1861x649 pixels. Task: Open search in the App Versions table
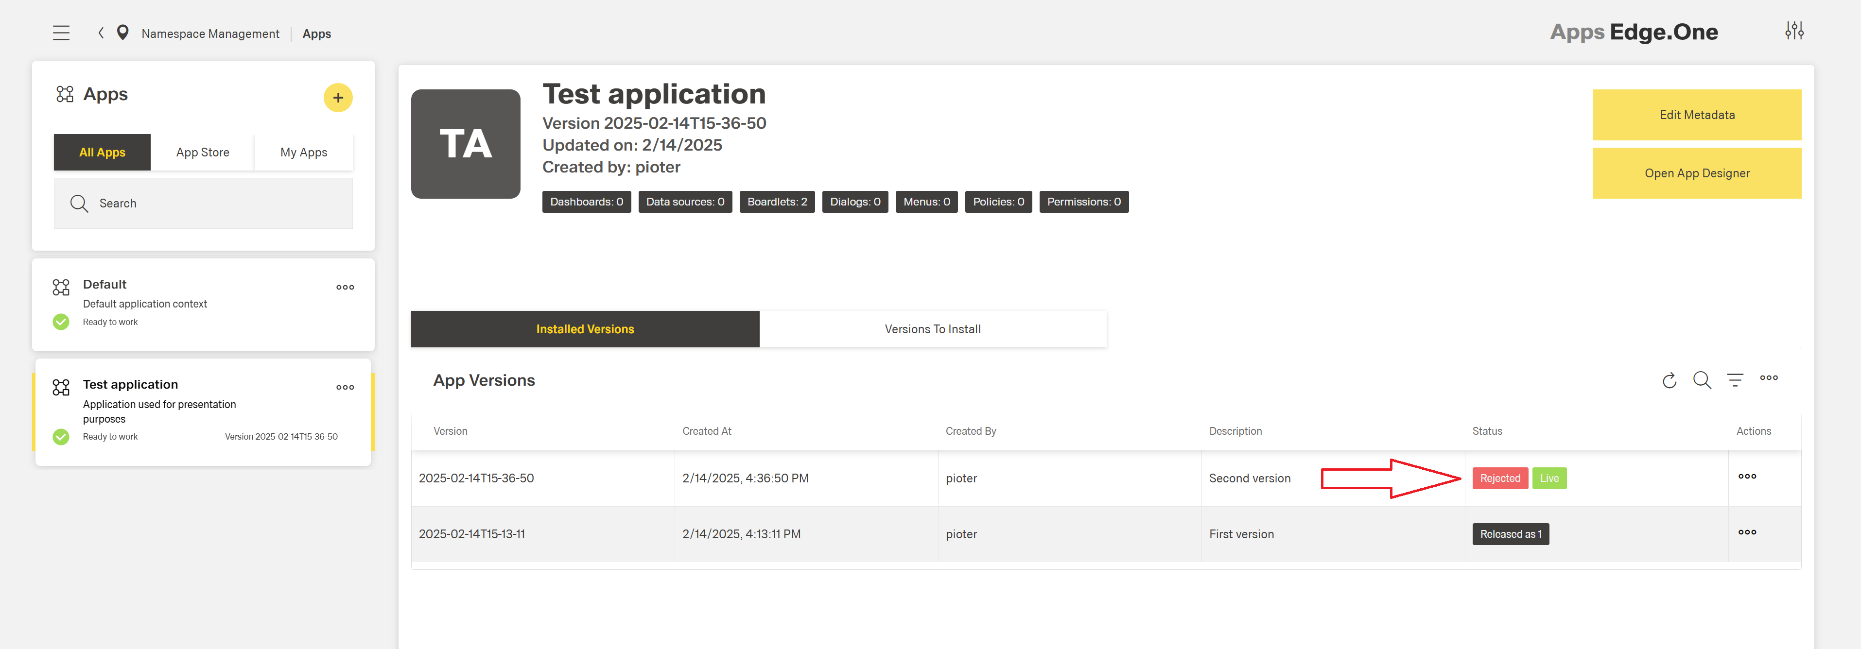point(1702,381)
